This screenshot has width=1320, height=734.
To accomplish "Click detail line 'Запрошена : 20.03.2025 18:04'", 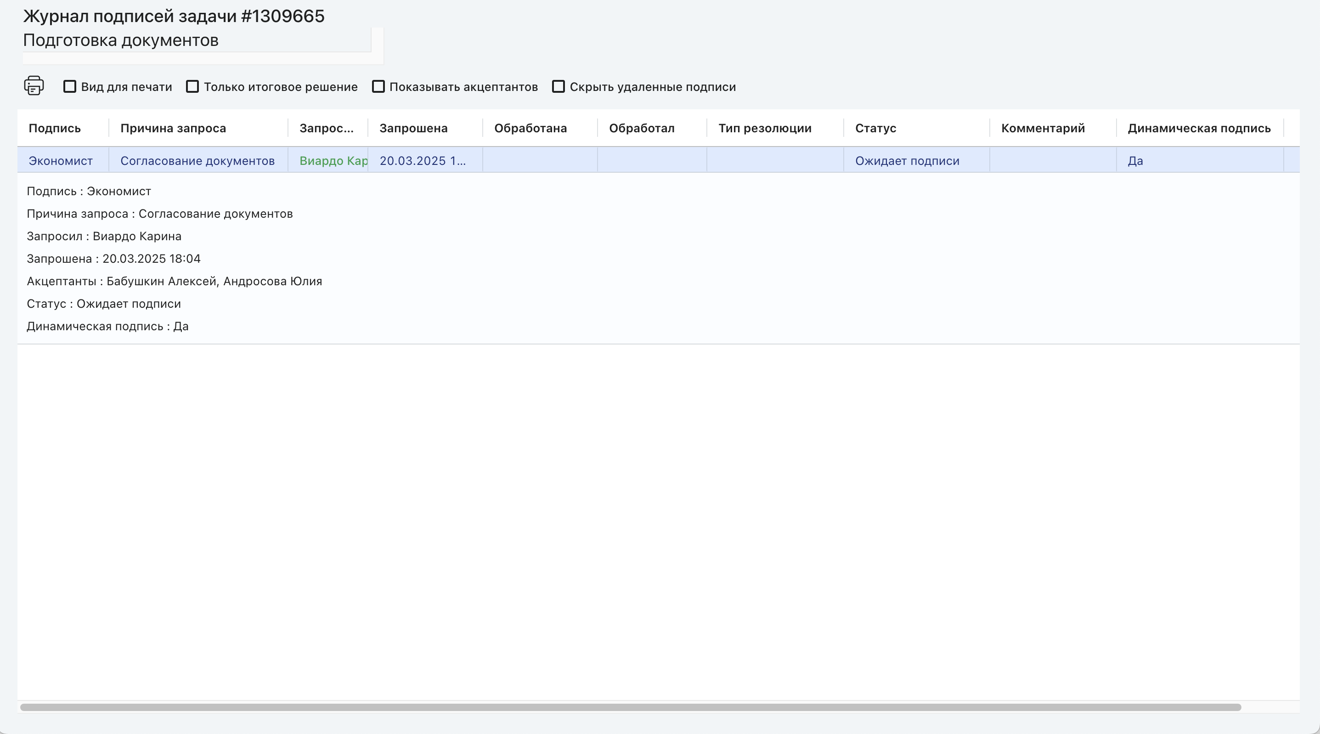I will pos(114,259).
